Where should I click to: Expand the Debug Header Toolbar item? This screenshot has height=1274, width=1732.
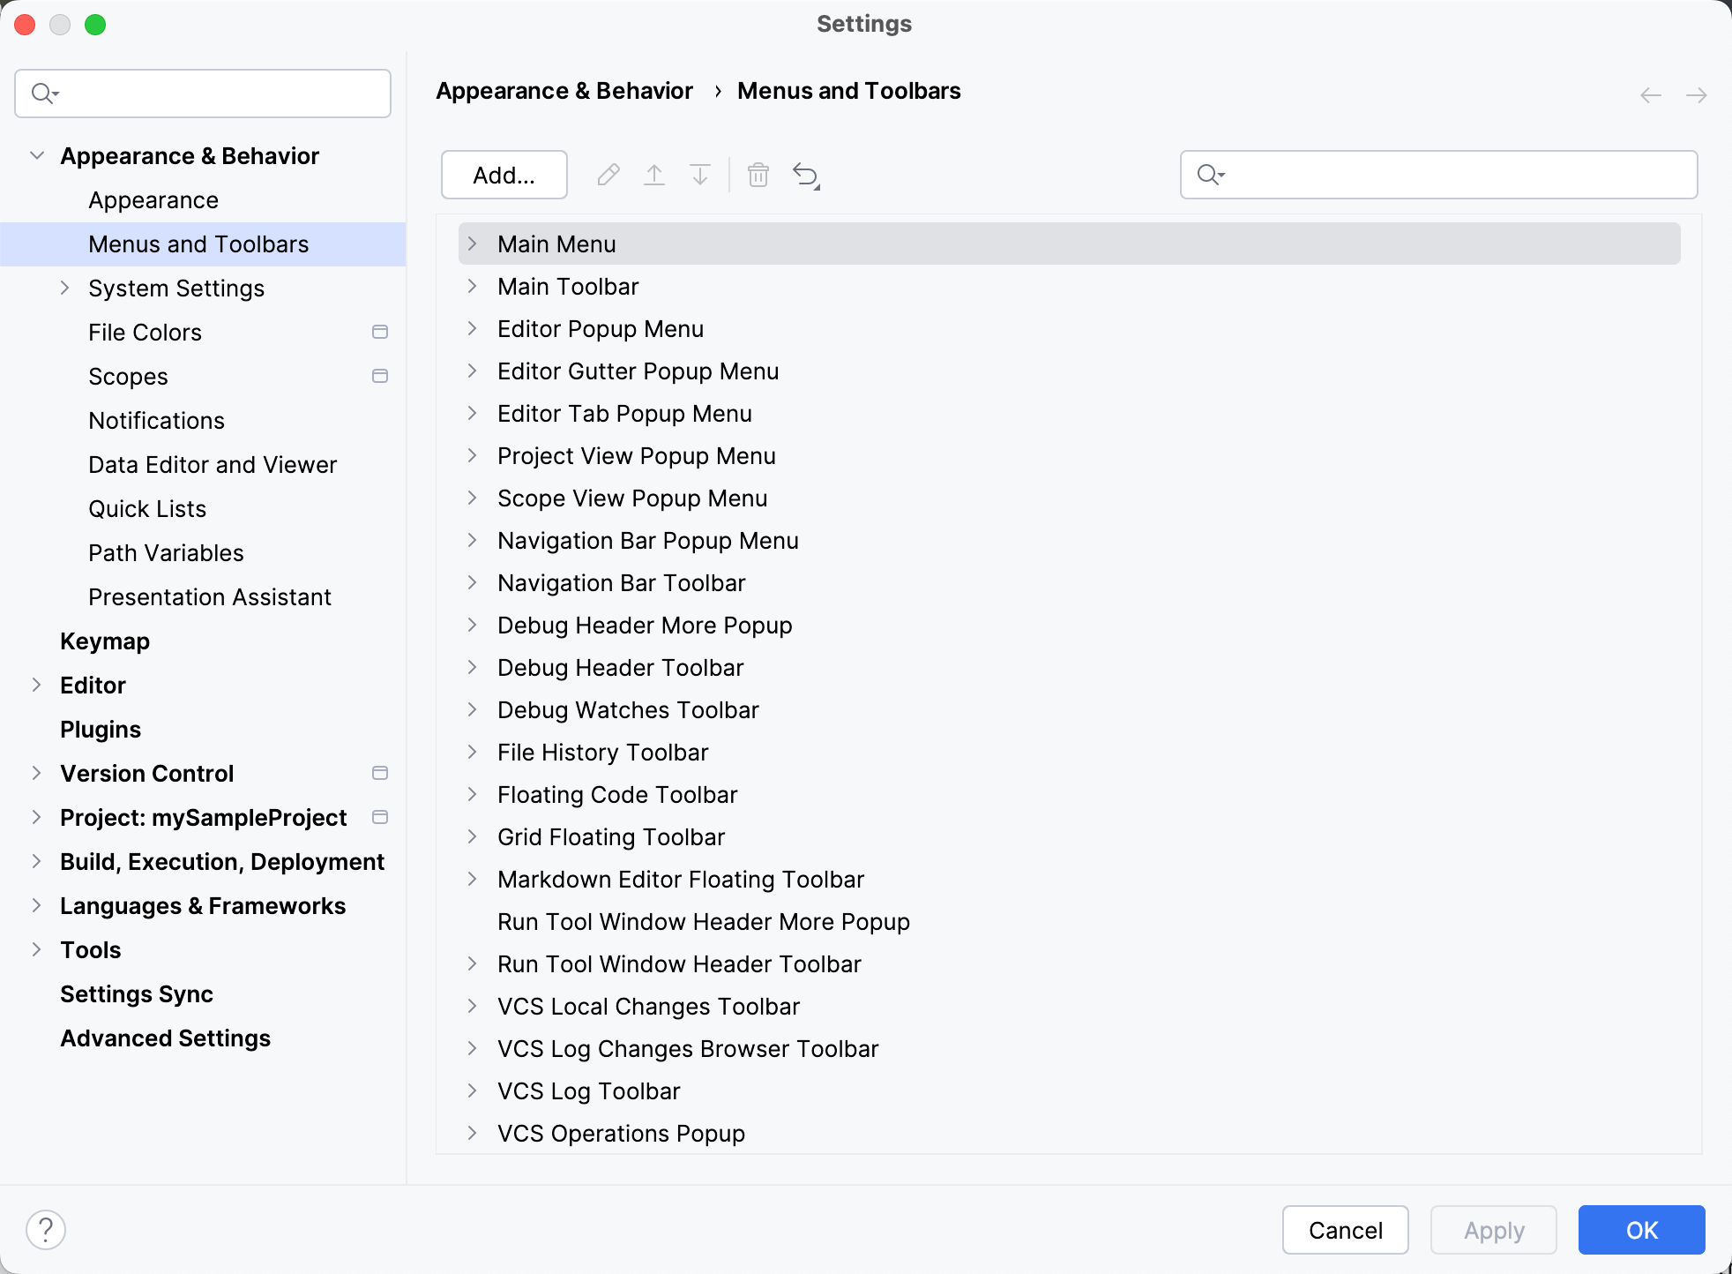coord(474,667)
